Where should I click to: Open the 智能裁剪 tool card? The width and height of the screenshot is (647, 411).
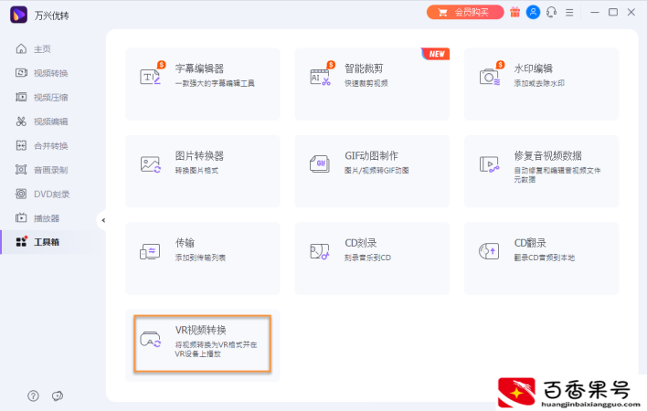(372, 84)
